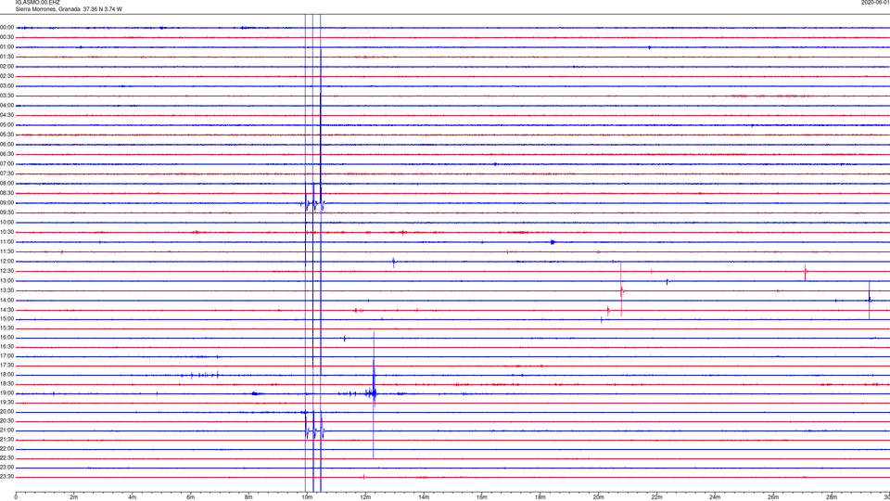This screenshot has width=890, height=501.
Task: Select the 23:30 time label
Action: pos(6,477)
